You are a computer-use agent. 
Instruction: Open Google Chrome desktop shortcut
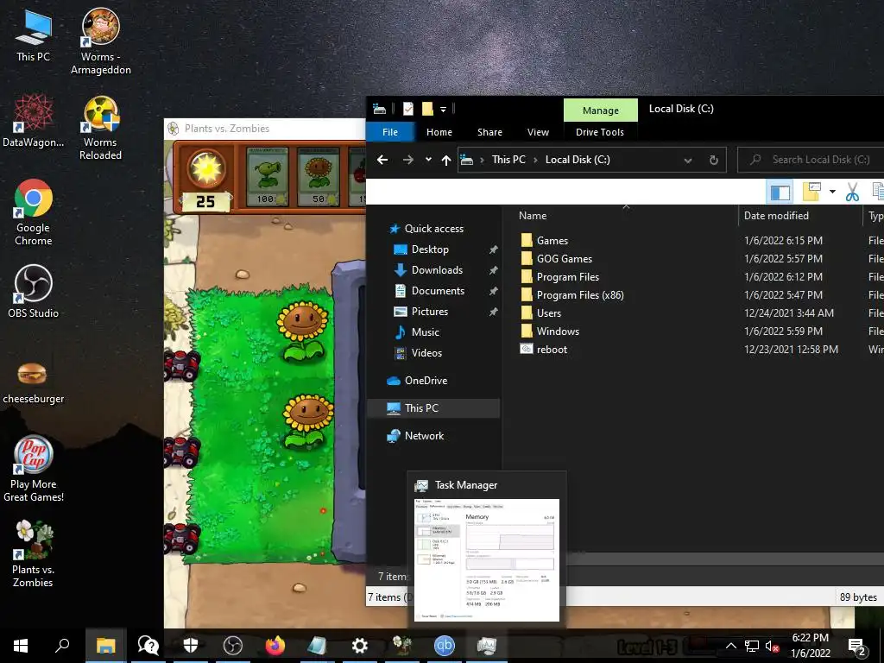[34, 212]
